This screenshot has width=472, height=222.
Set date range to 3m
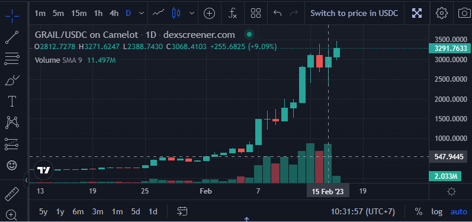pyautogui.click(x=98, y=212)
